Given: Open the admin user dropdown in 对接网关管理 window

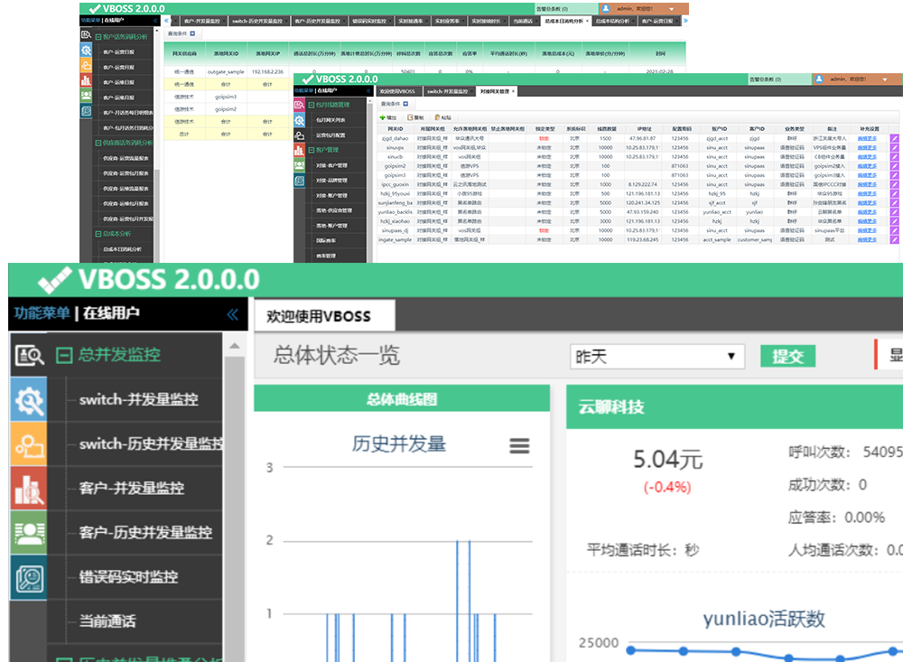Looking at the screenshot, I should [885, 79].
